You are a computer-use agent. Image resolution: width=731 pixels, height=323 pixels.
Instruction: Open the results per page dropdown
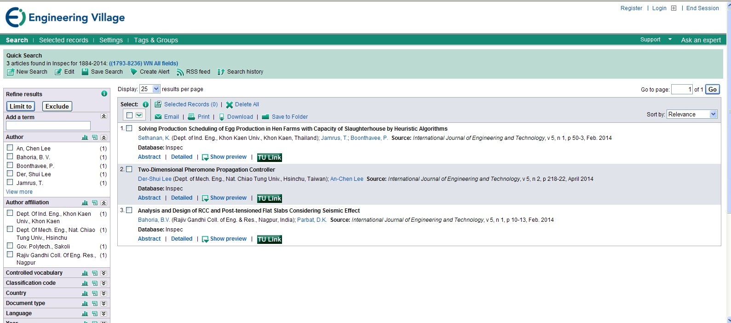150,89
